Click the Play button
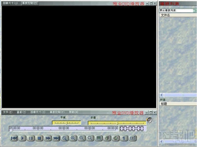 click(22, 138)
